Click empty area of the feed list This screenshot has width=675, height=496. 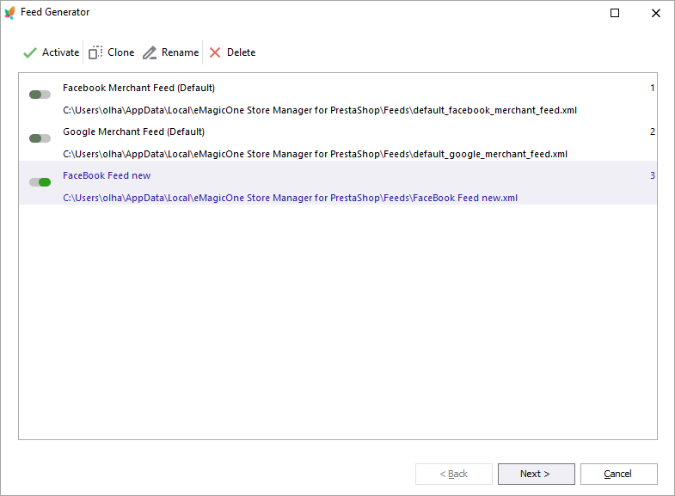point(337,321)
